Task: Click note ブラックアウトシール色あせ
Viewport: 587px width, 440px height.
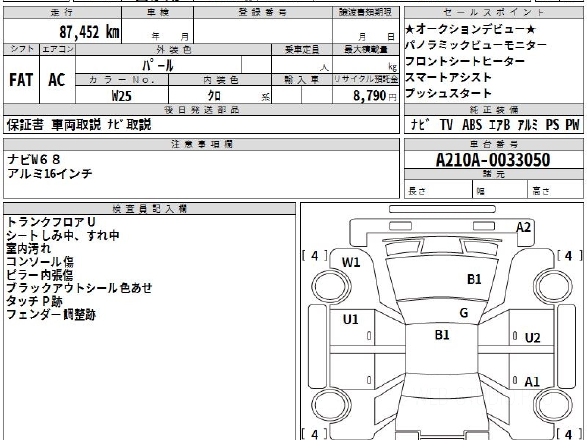Action: point(79,288)
